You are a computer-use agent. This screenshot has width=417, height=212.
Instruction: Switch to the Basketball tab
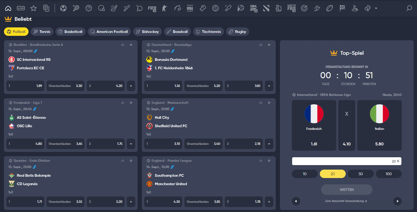point(71,32)
